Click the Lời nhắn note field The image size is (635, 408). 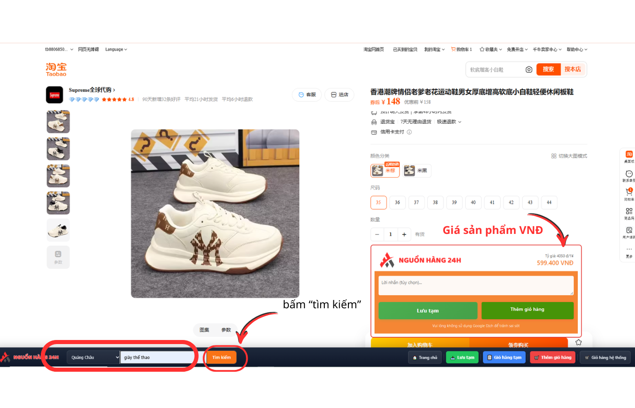[476, 286]
